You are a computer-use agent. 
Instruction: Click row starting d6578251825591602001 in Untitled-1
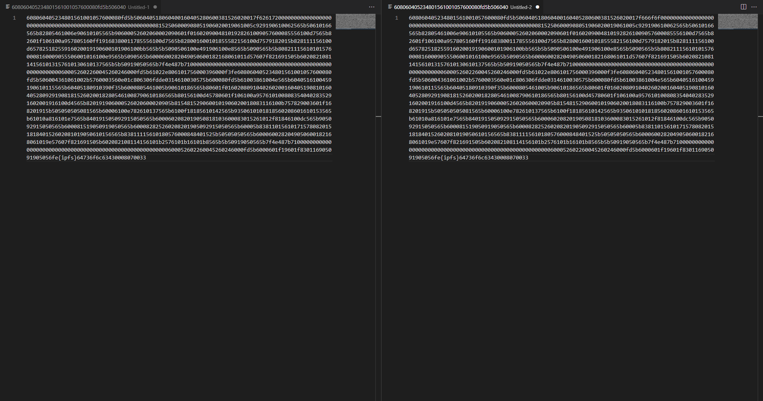click(179, 49)
